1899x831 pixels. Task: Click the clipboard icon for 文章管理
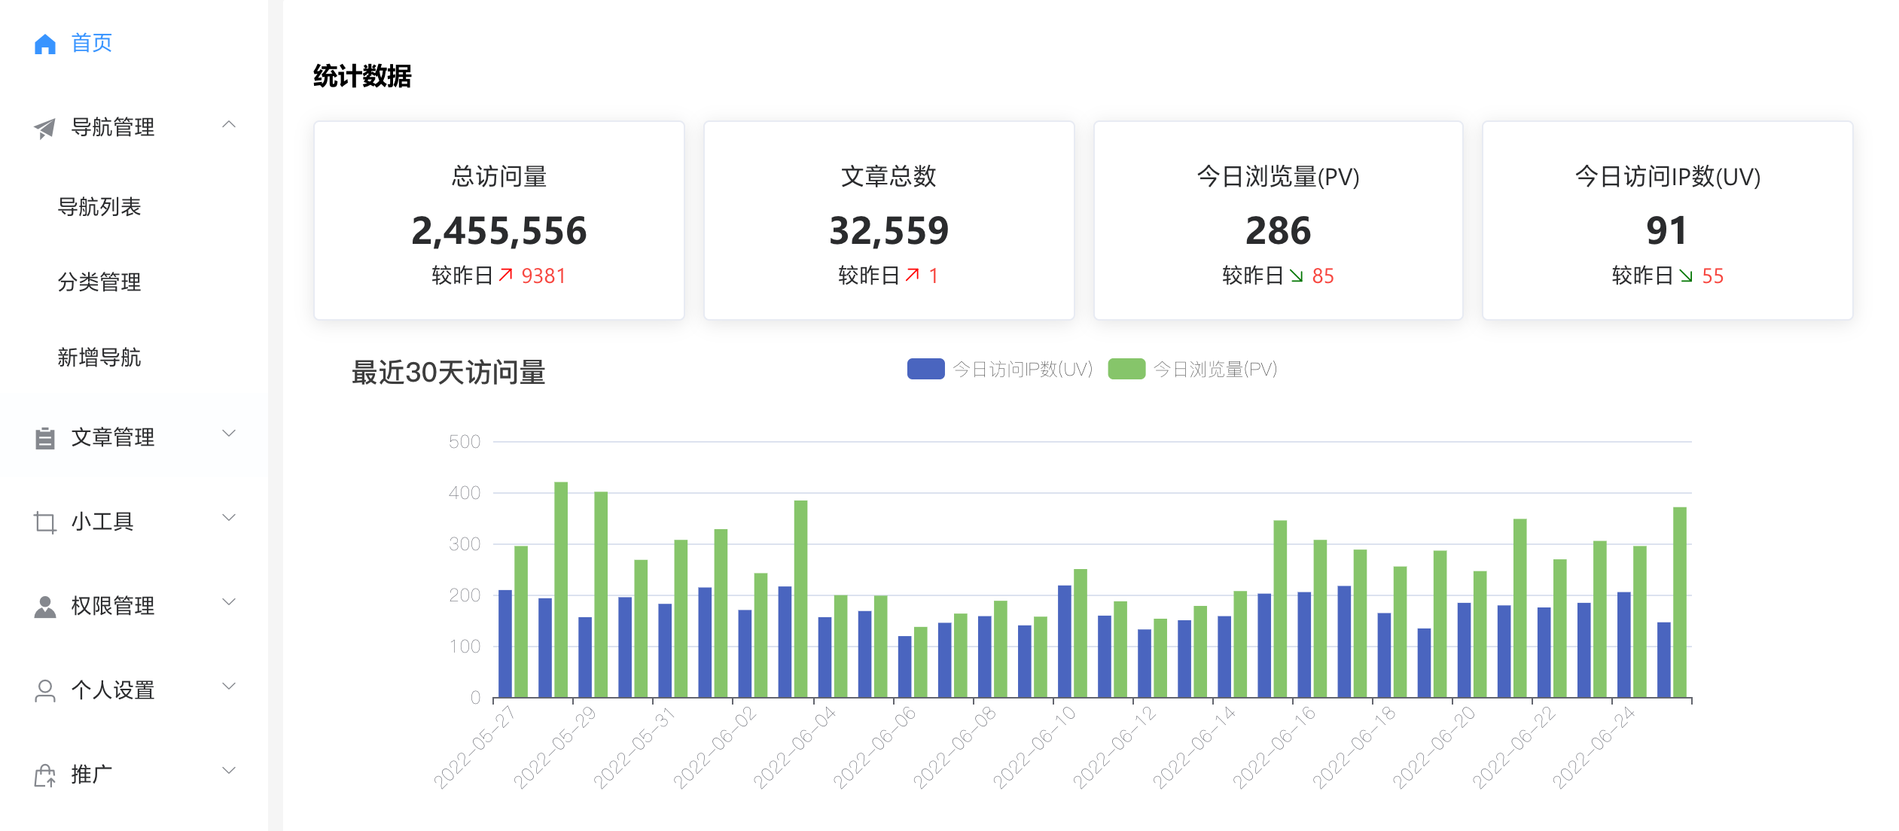pyautogui.click(x=45, y=438)
